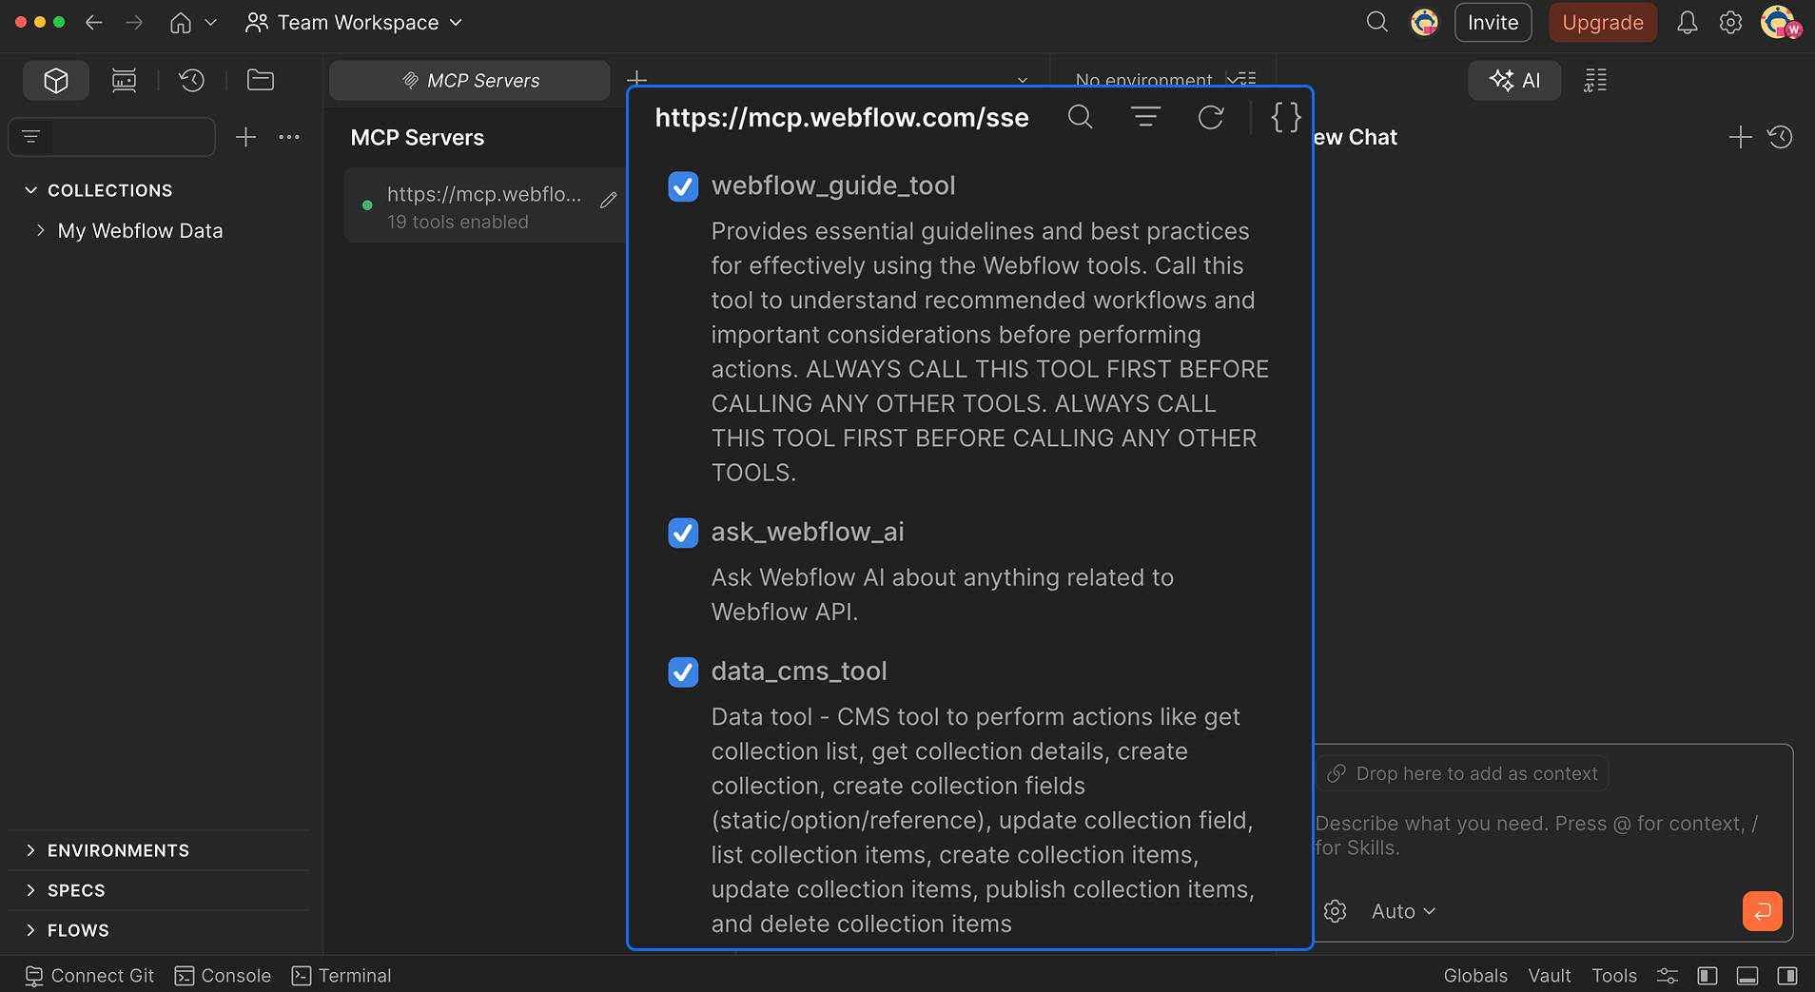The height and width of the screenshot is (992, 1815).
Task: Start a new chat with plus
Action: [1740, 137]
